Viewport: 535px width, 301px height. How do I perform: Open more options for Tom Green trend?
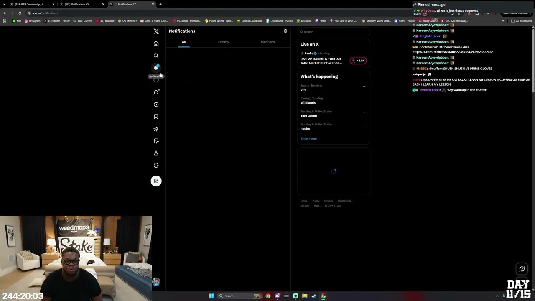pos(364,112)
